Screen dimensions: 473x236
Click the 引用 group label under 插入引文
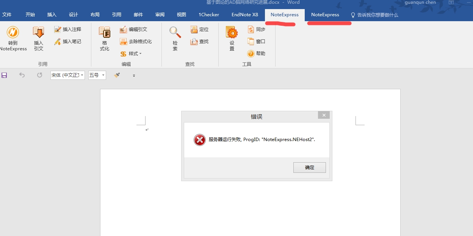pyautogui.click(x=43, y=64)
